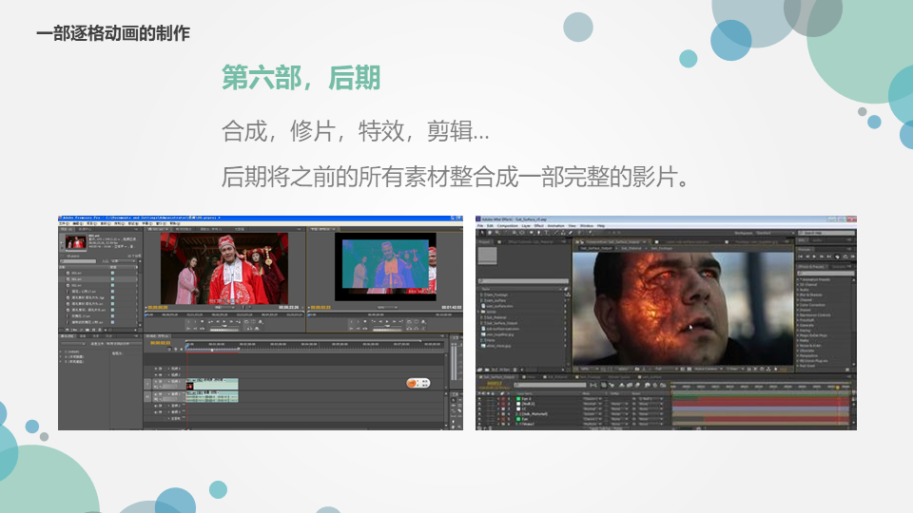Open After Effects Animation menu

point(555,226)
